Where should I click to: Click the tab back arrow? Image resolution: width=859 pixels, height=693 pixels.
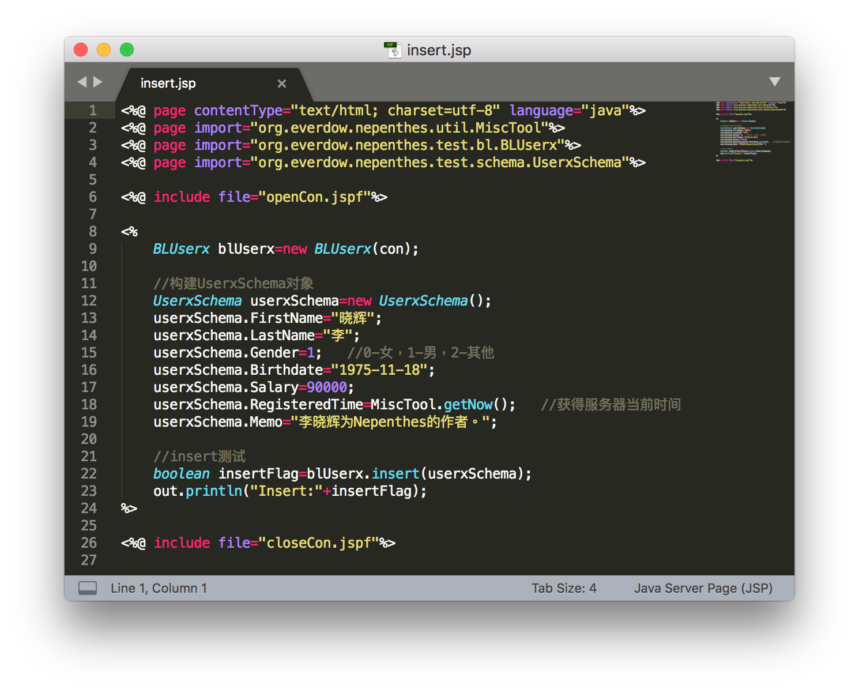pyautogui.click(x=82, y=82)
